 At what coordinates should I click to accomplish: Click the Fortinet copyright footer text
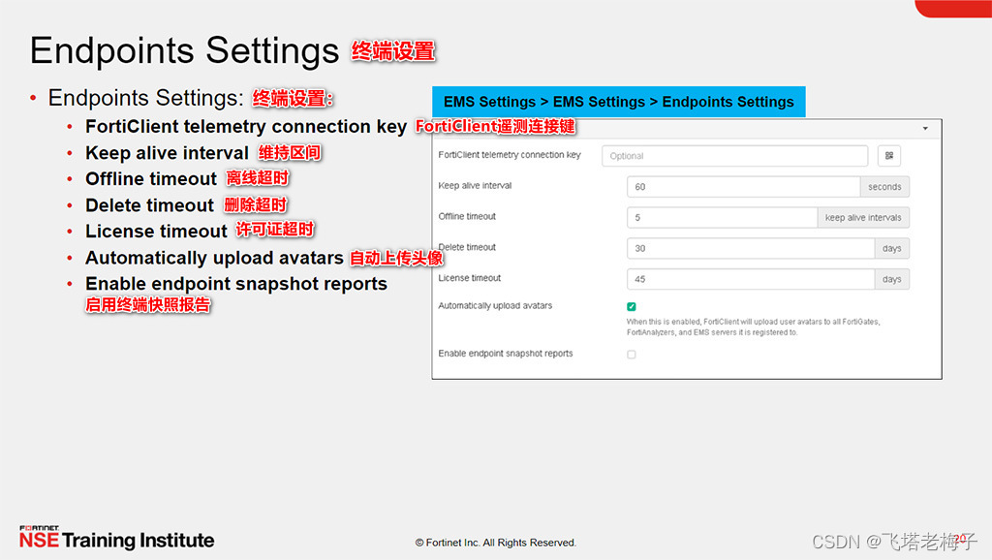pyautogui.click(x=495, y=543)
